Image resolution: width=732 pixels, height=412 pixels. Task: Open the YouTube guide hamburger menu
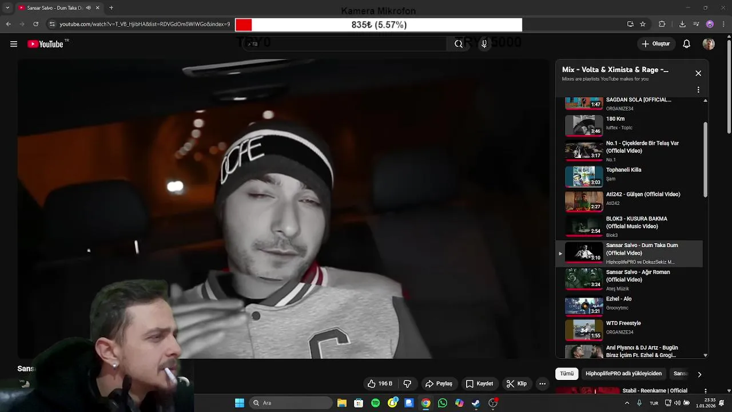14,44
